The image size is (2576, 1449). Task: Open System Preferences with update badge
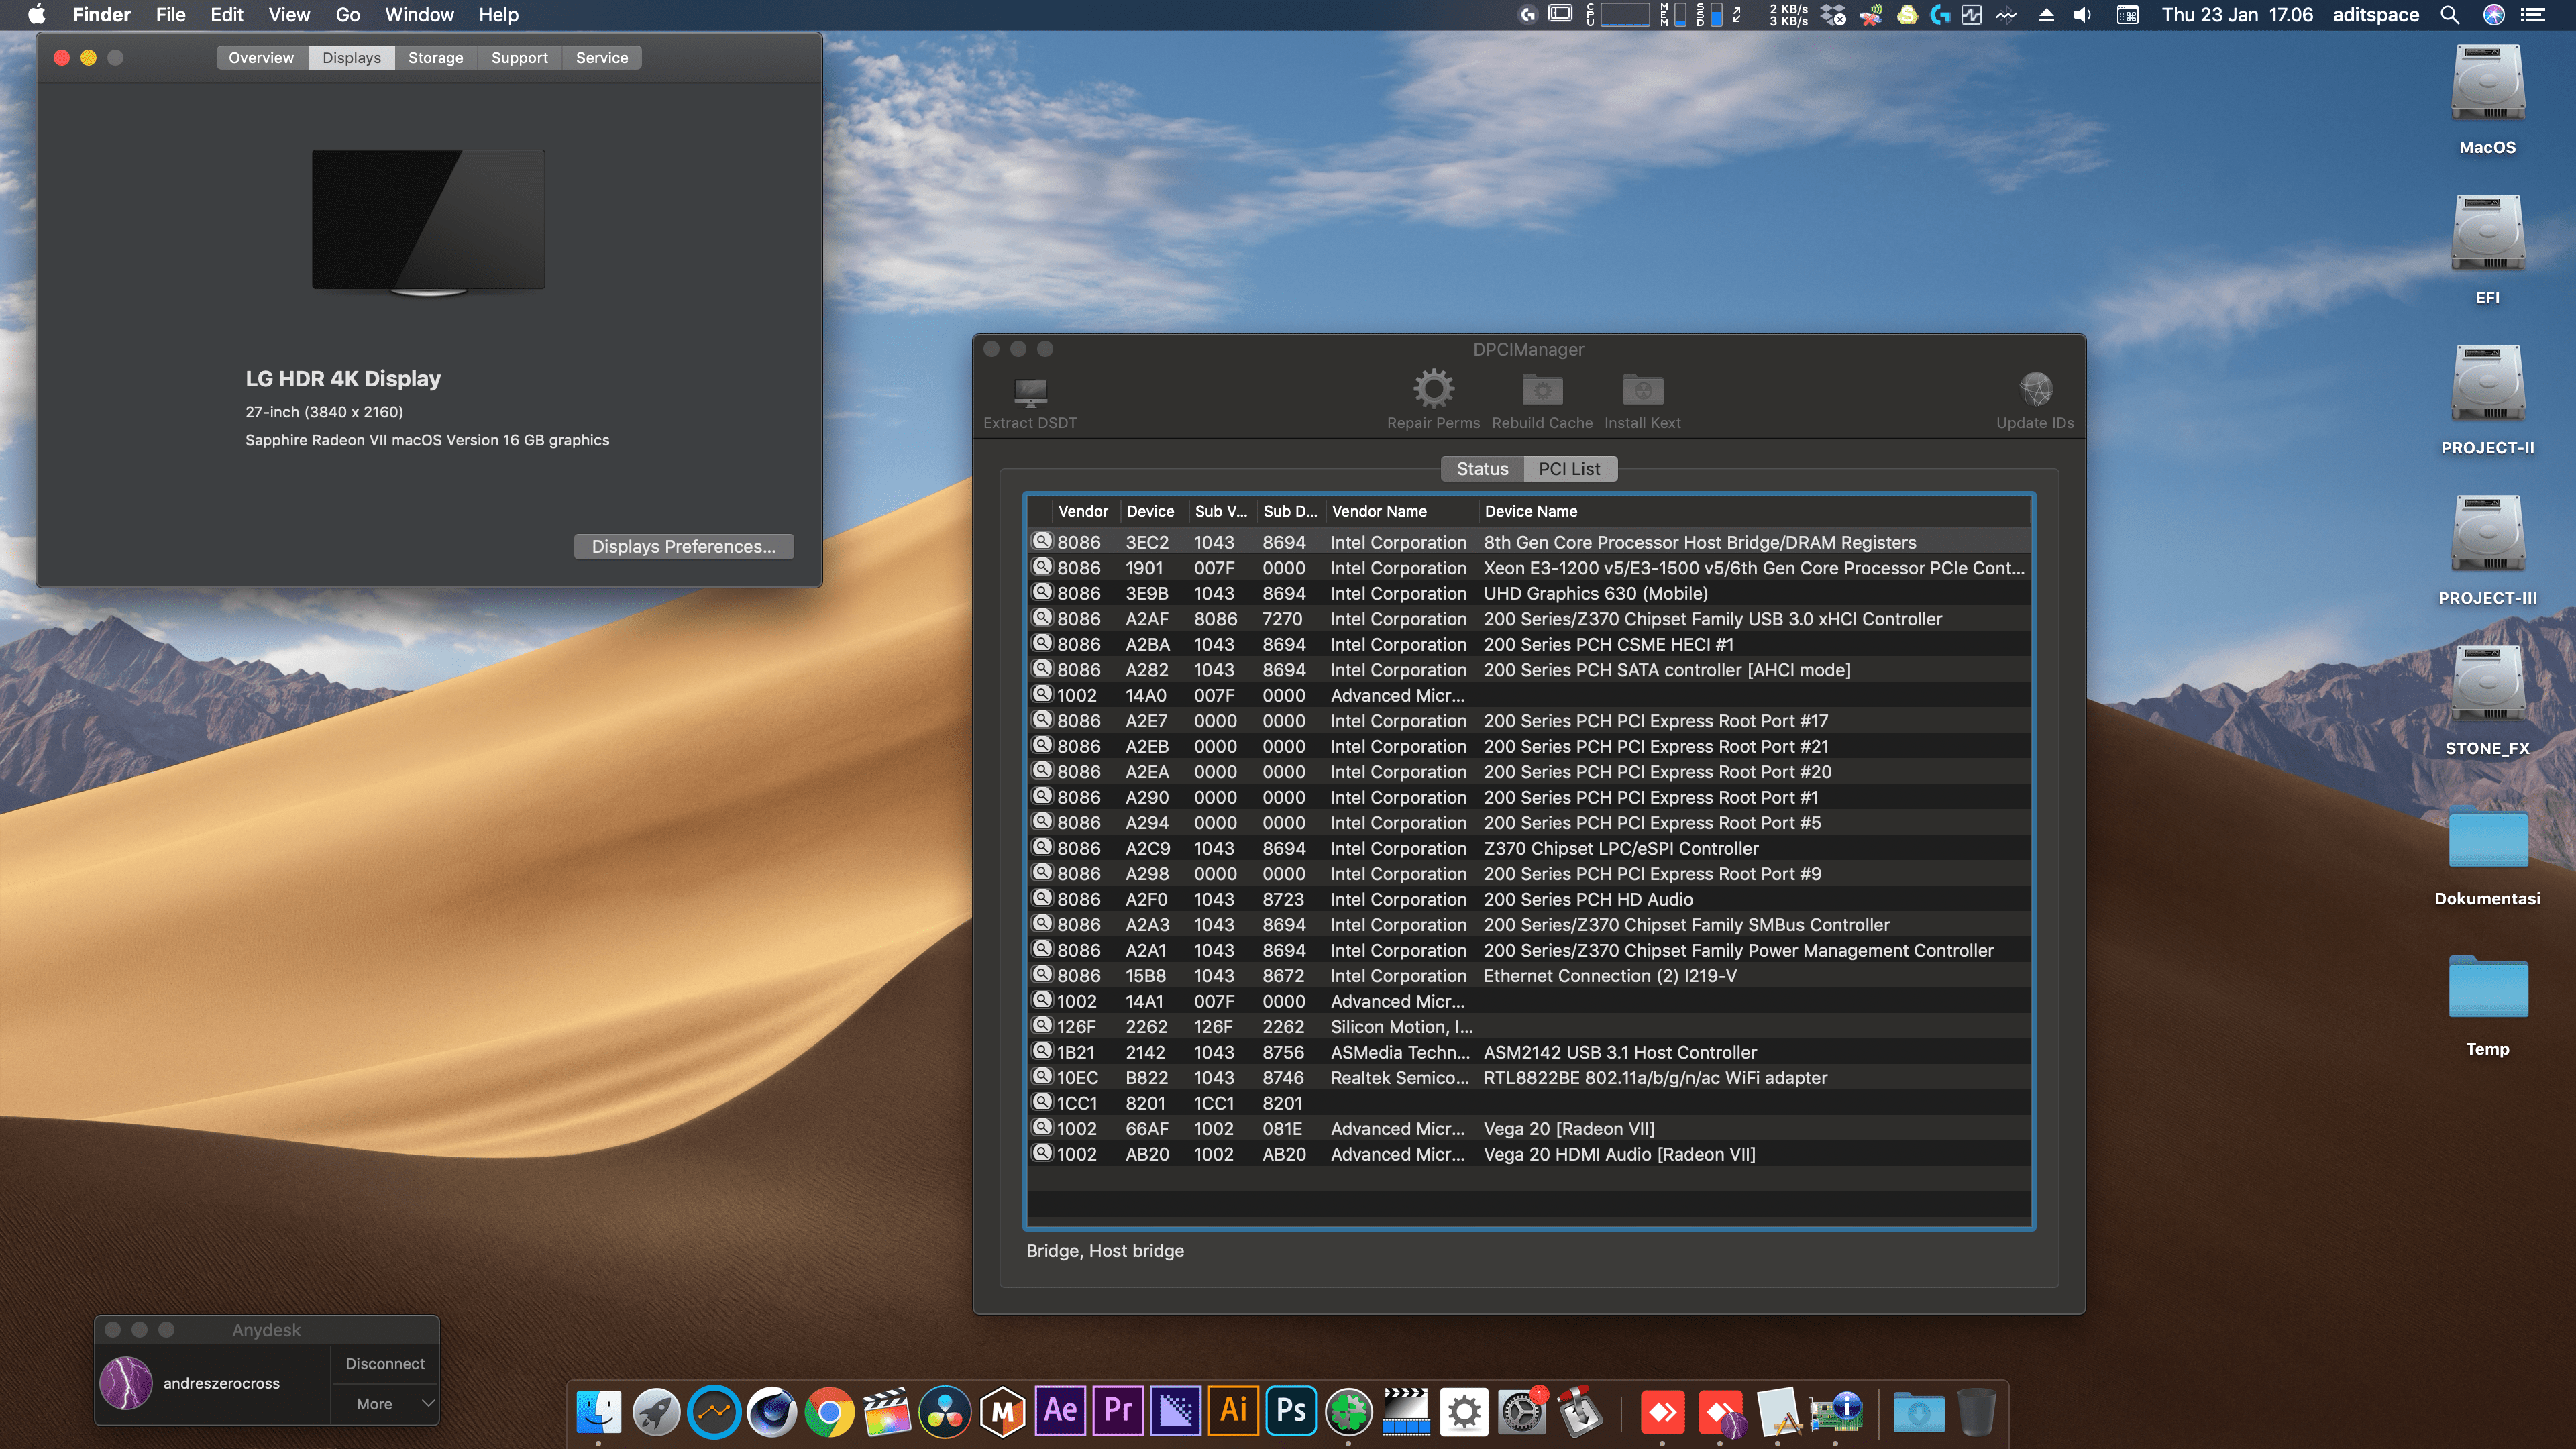[x=1522, y=1412]
